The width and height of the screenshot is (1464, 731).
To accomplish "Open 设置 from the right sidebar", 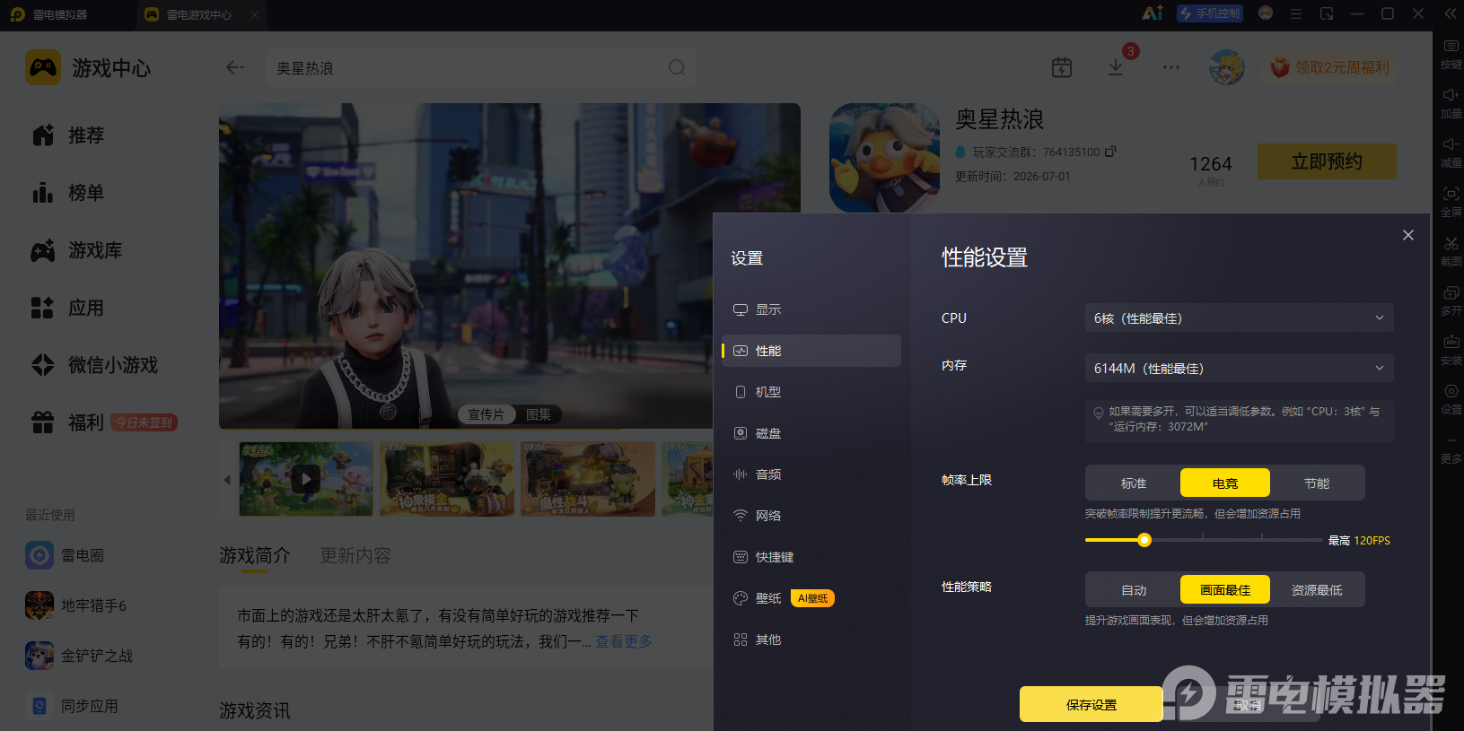I will (1451, 398).
